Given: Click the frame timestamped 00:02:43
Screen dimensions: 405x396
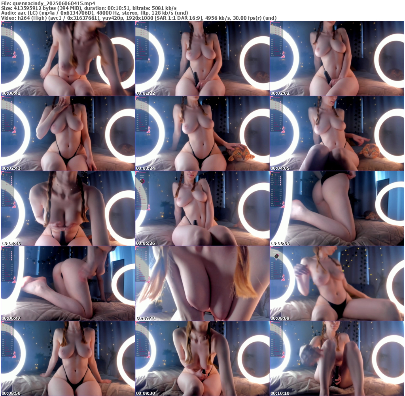Looking at the screenshot, I should coord(68,133).
